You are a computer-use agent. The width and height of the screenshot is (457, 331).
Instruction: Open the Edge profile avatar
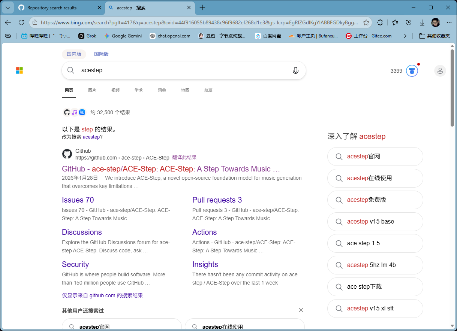coord(436,22)
